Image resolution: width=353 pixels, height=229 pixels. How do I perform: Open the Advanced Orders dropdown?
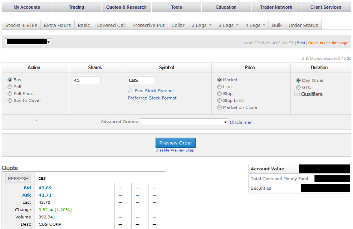pyautogui.click(x=184, y=122)
